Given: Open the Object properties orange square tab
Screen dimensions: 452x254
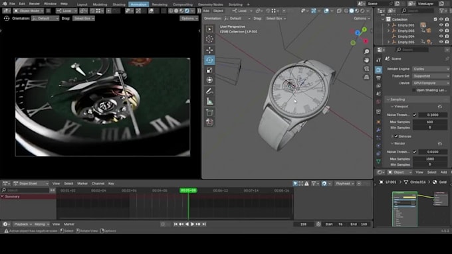Looking at the screenshot, I should click(378, 122).
